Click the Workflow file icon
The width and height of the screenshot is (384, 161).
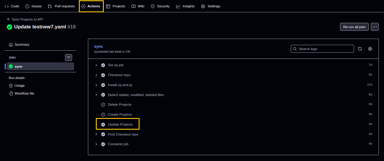pos(11,93)
